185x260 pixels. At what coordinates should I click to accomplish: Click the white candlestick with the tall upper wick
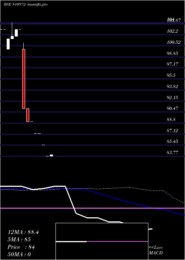(x=12, y=38)
